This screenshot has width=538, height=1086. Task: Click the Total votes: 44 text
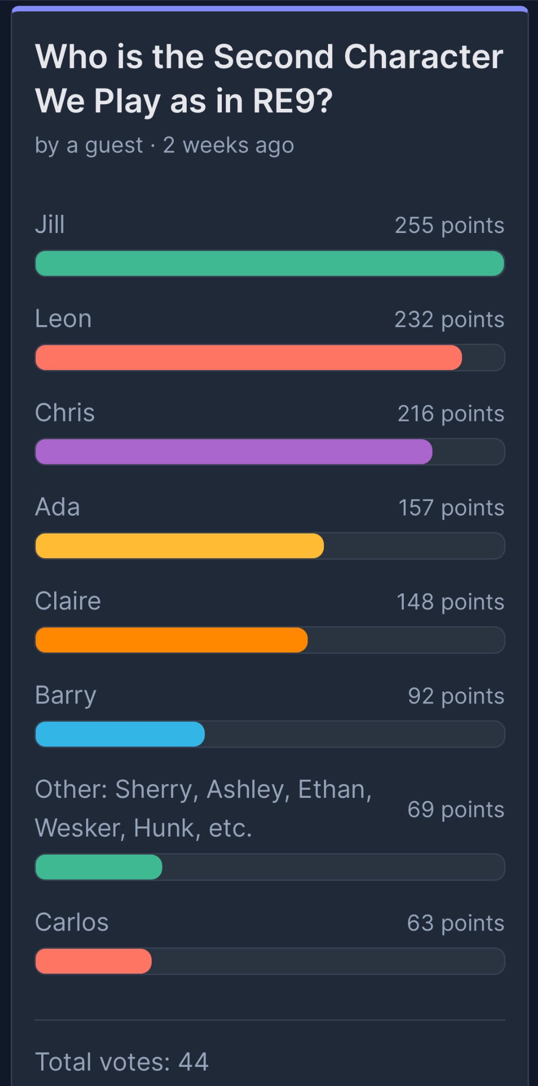coord(122,1062)
